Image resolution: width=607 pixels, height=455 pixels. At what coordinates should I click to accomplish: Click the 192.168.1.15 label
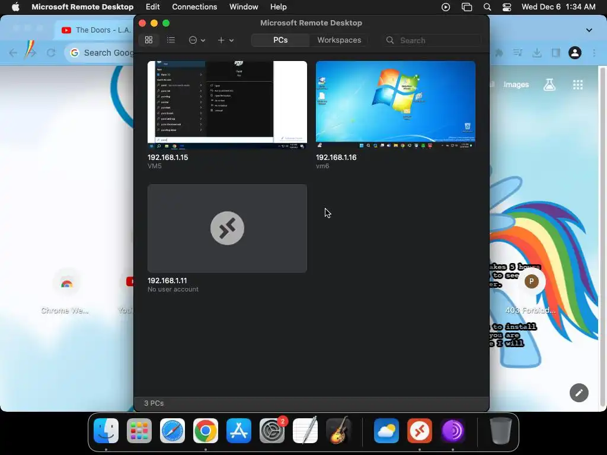pyautogui.click(x=168, y=158)
